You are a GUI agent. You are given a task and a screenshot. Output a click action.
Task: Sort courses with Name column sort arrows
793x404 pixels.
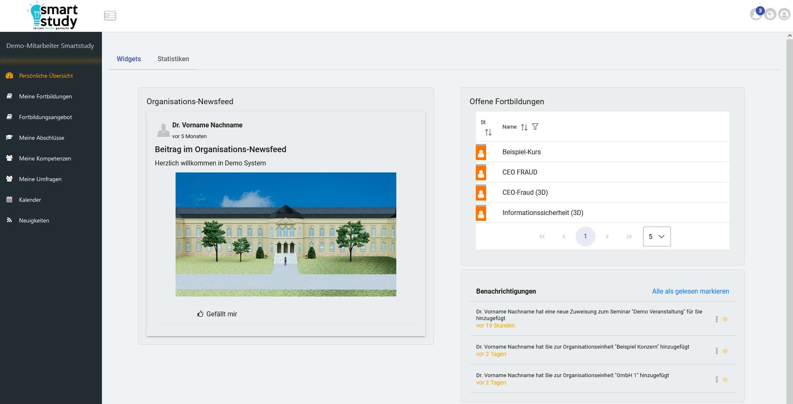click(x=524, y=127)
